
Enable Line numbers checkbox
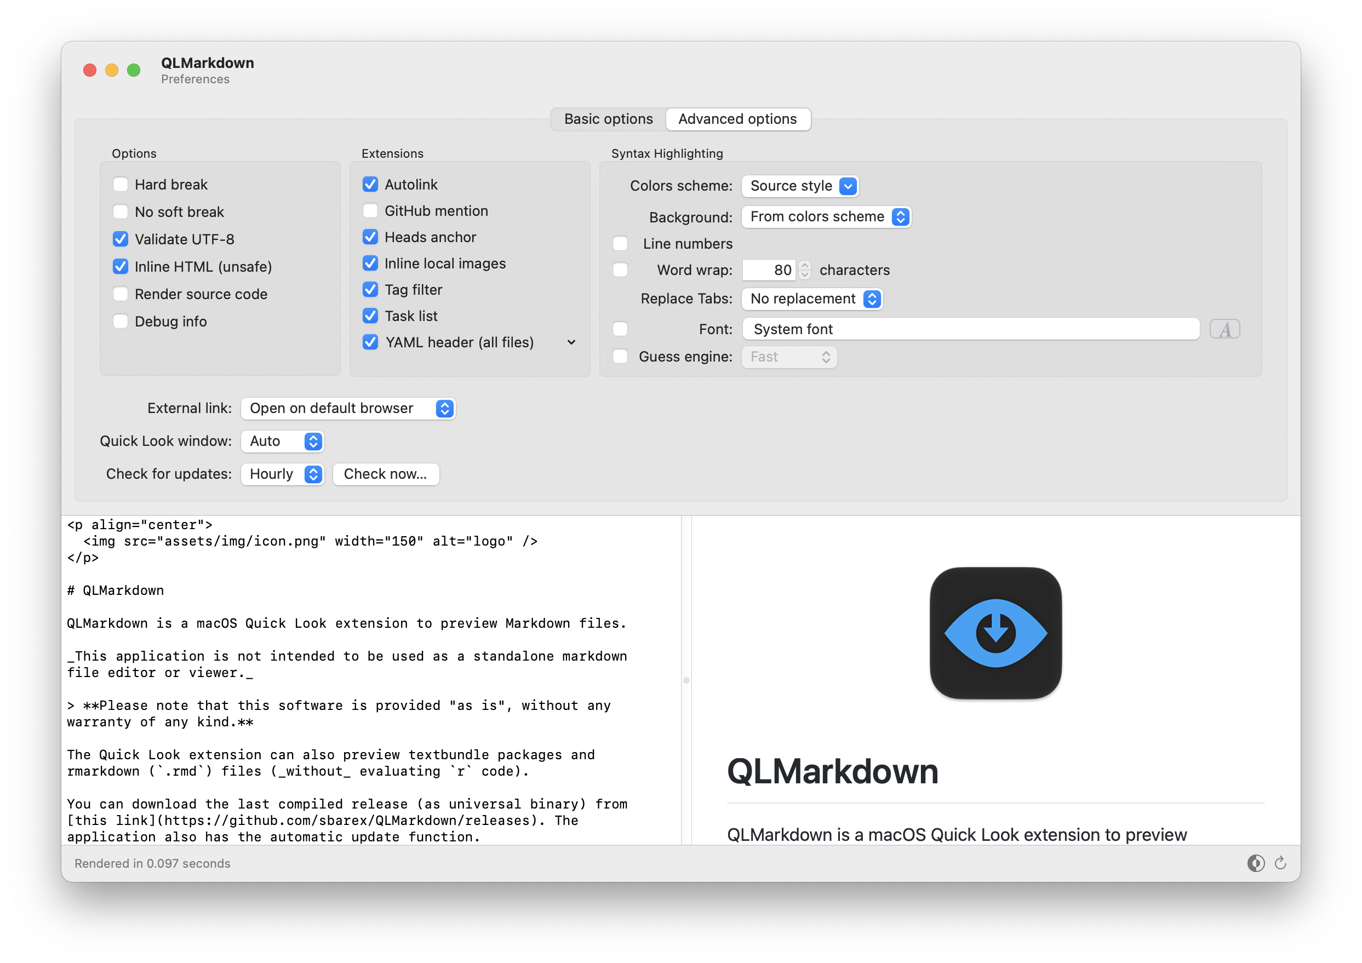[x=620, y=244]
